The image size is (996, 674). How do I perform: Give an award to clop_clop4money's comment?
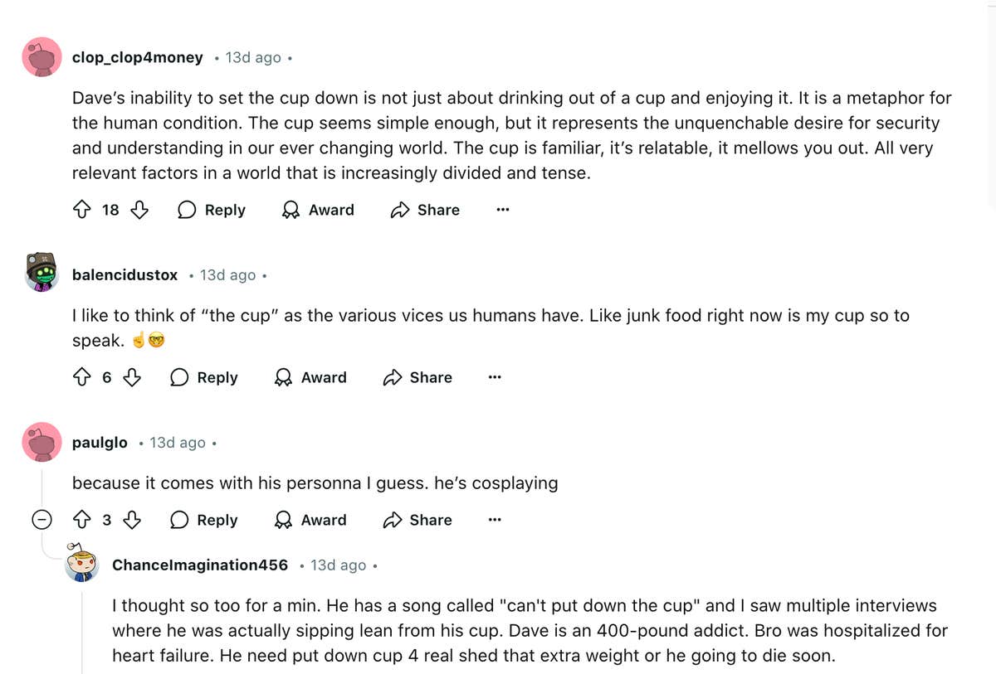tap(319, 210)
